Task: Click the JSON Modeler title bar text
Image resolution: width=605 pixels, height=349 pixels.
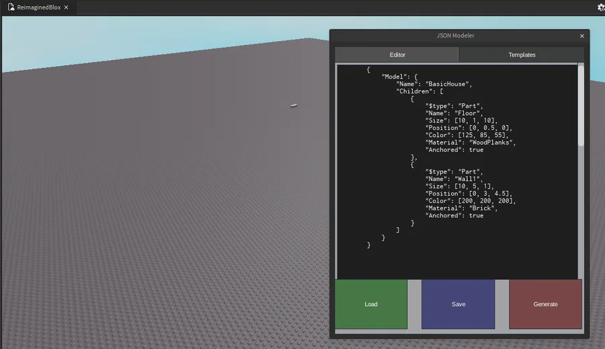Action: pyautogui.click(x=455, y=36)
